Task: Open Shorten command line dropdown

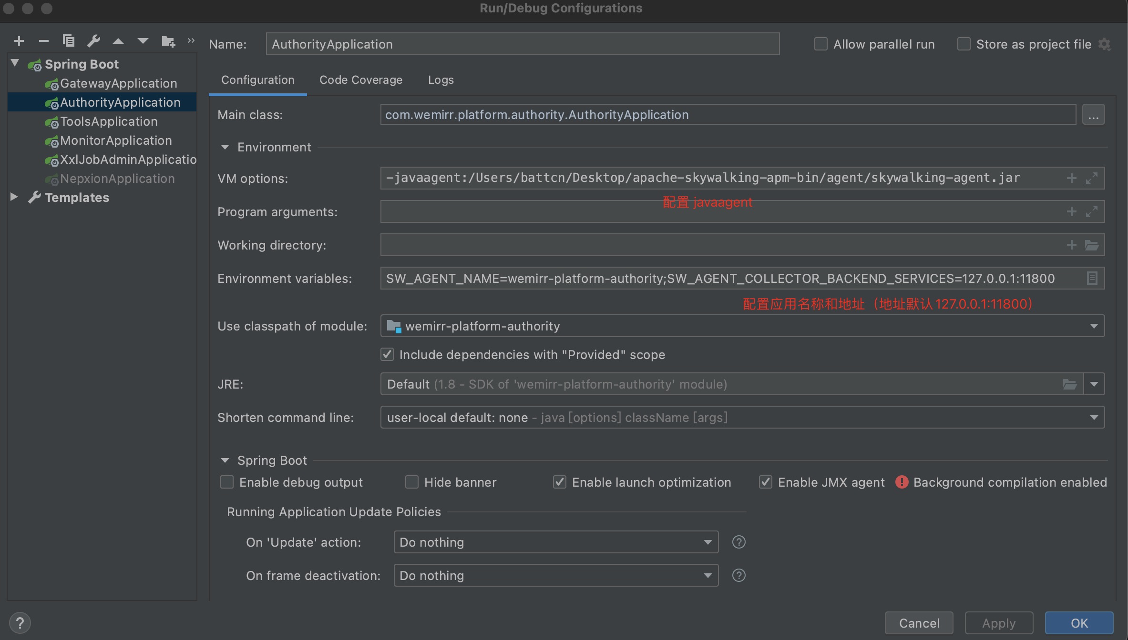Action: pyautogui.click(x=742, y=418)
